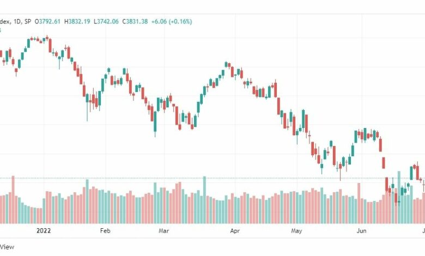Image resolution: width=425 pixels, height=256 pixels.
Task: Click the late March peak green candle
Action: click(226, 64)
